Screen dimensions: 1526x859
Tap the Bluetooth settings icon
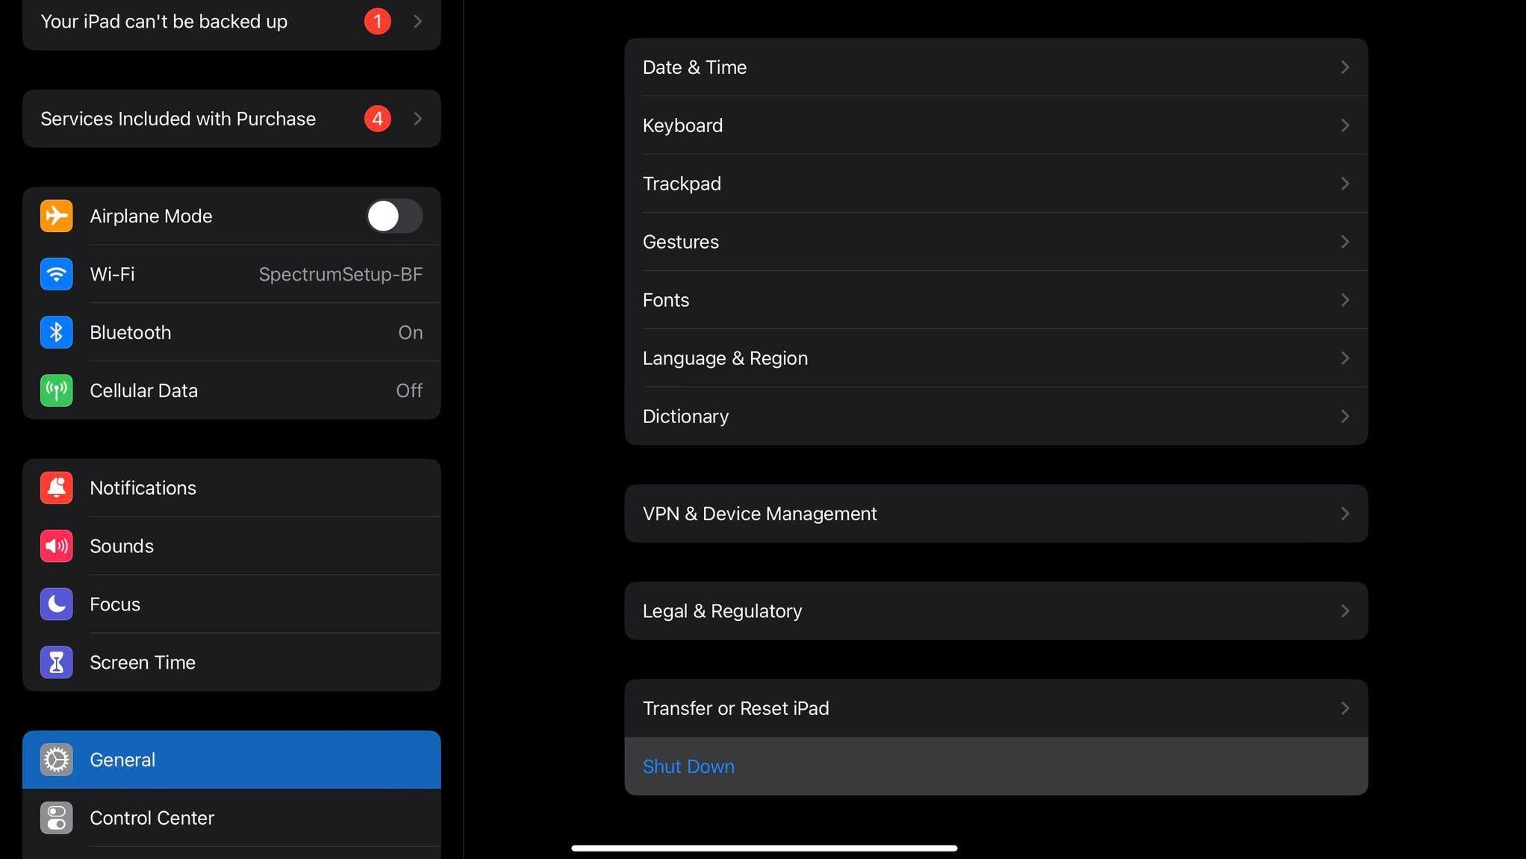tap(55, 332)
